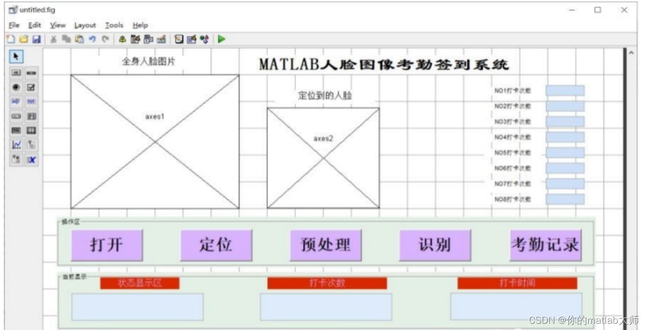Open the Object Browser

click(x=204, y=39)
